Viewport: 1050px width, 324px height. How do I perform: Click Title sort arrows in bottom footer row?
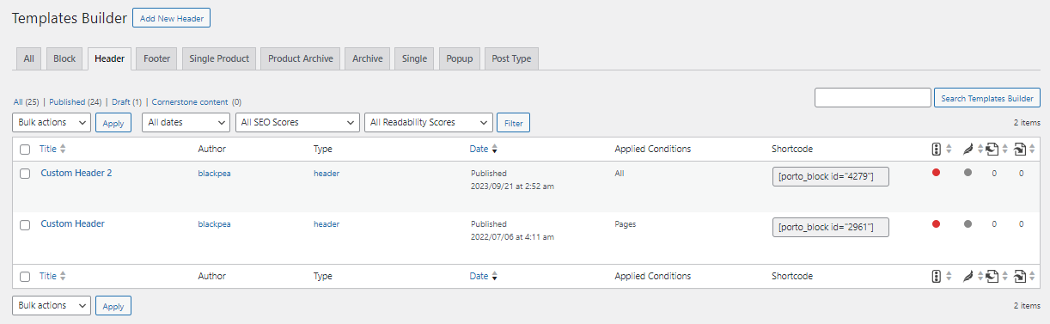click(63, 276)
